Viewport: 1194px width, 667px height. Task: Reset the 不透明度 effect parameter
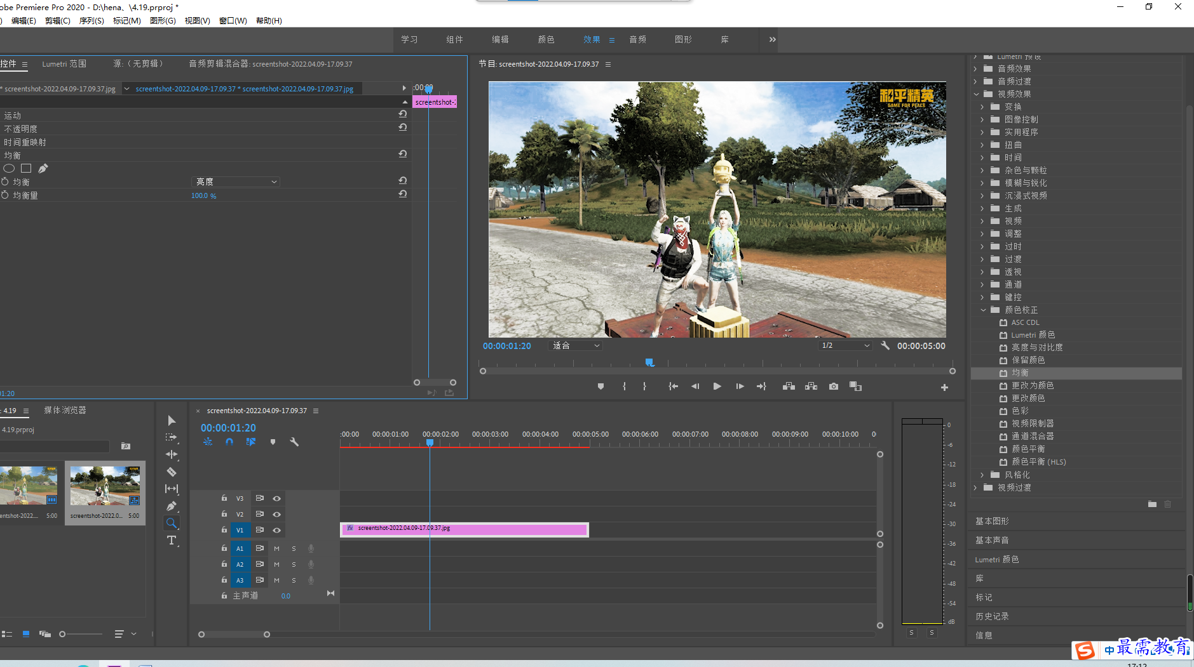click(x=402, y=127)
